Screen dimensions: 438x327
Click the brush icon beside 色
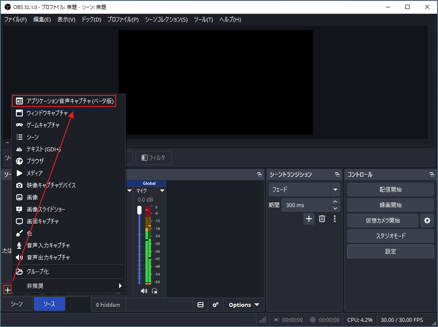19,233
